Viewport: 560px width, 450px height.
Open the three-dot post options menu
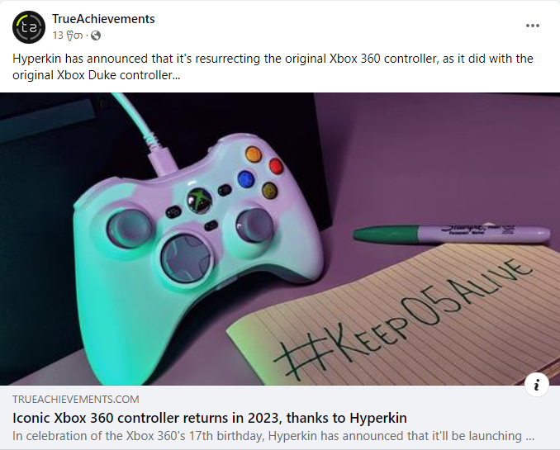click(532, 26)
